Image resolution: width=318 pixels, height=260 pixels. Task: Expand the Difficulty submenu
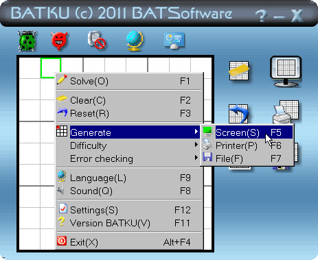(130, 145)
